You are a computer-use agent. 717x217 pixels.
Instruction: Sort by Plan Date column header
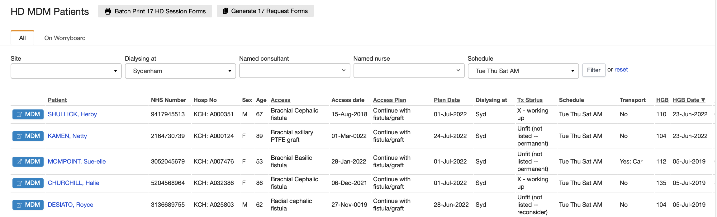click(x=447, y=100)
